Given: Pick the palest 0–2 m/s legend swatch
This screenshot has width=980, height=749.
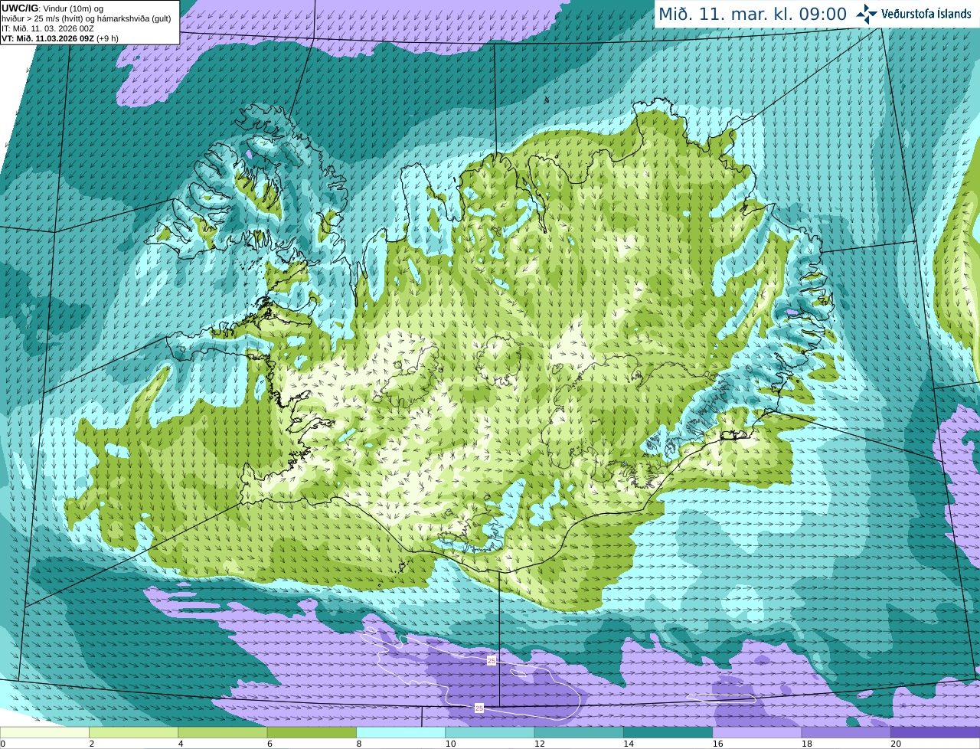Looking at the screenshot, I should point(44,733).
